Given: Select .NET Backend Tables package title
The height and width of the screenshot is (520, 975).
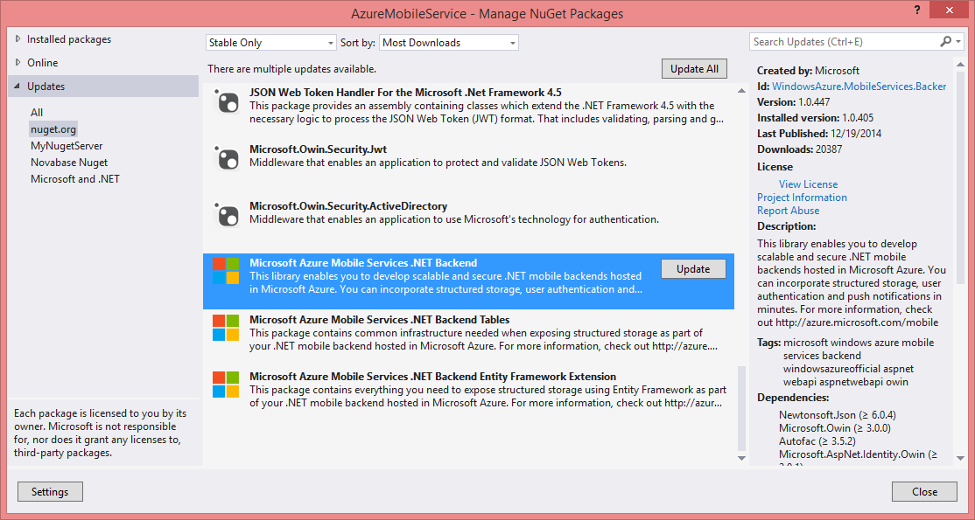Looking at the screenshot, I should click(x=379, y=319).
